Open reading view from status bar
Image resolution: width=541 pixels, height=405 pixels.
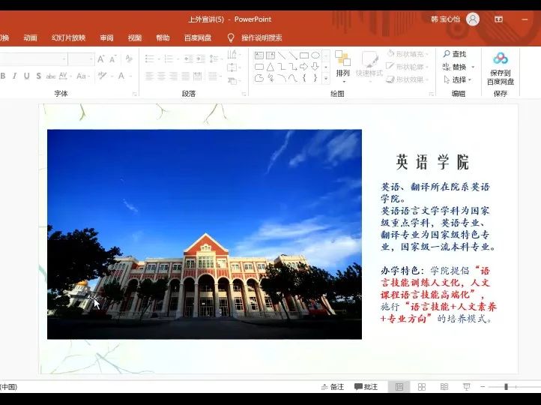[x=444, y=387]
